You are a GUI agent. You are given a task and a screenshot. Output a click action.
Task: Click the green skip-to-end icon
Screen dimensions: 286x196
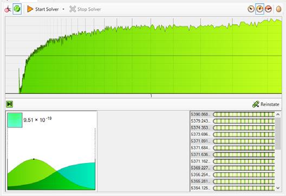point(9,104)
